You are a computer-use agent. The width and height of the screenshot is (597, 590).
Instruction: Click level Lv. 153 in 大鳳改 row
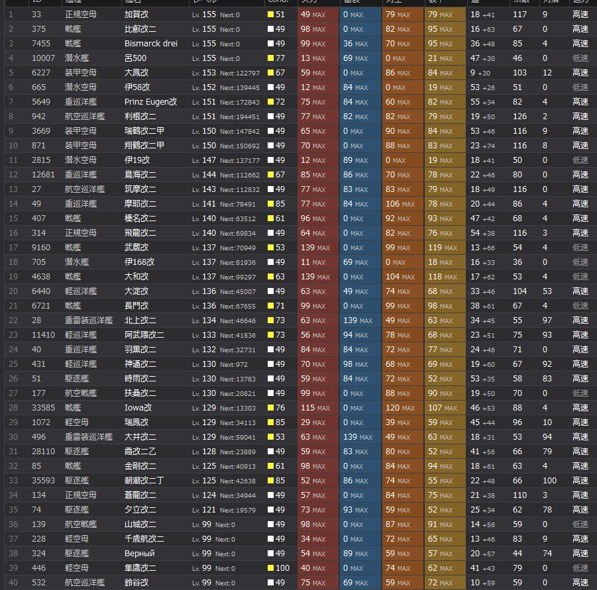coord(204,73)
